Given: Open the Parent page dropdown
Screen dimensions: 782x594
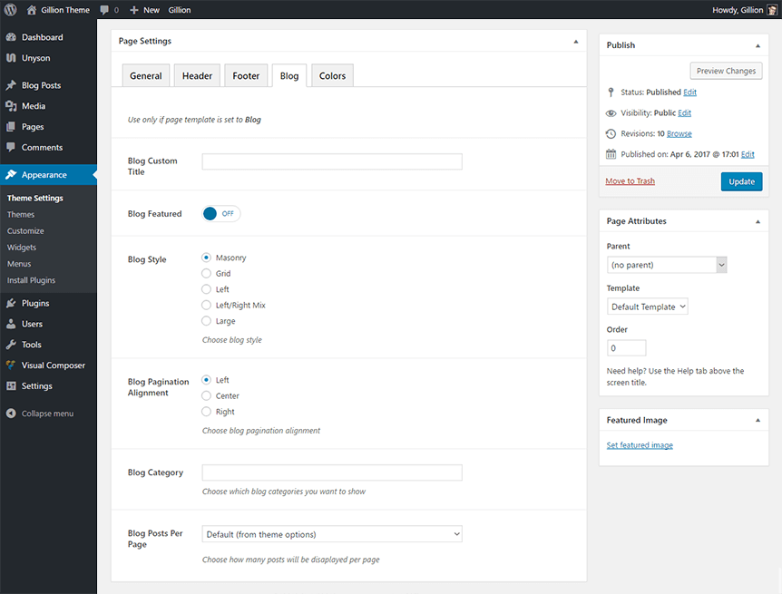Looking at the screenshot, I should [667, 265].
